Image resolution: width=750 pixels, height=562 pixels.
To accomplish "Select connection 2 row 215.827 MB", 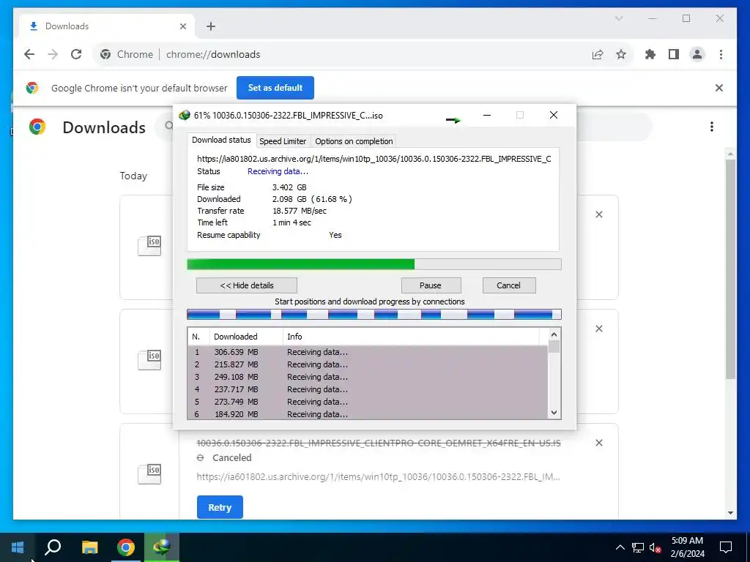I will pyautogui.click(x=368, y=364).
